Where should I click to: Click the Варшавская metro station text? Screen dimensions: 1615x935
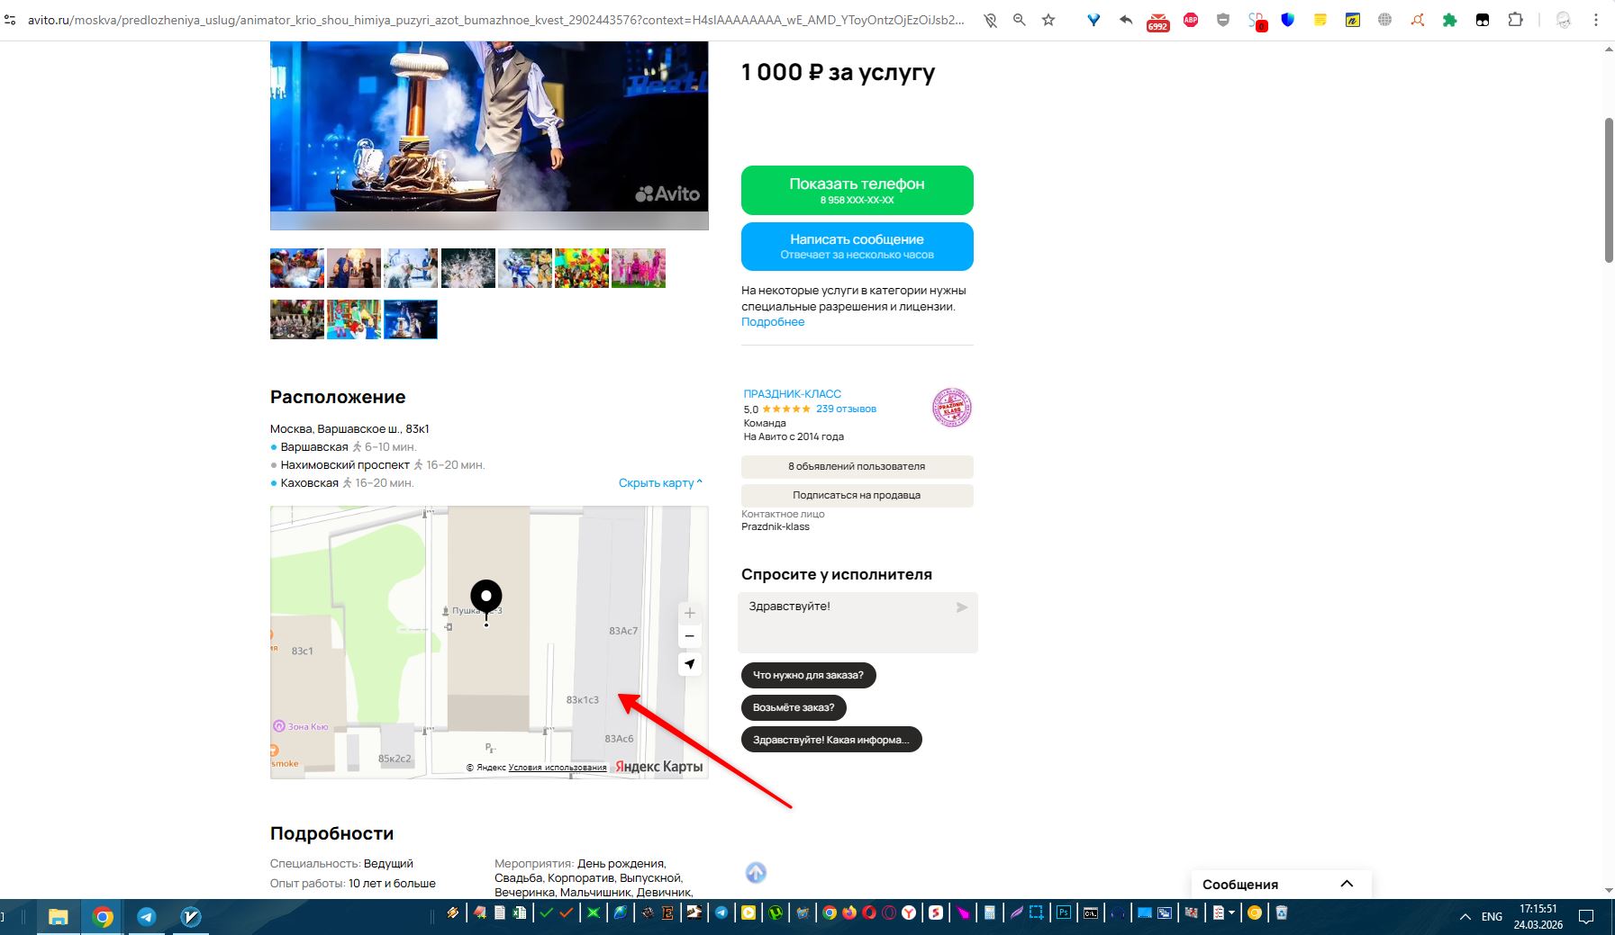point(314,447)
